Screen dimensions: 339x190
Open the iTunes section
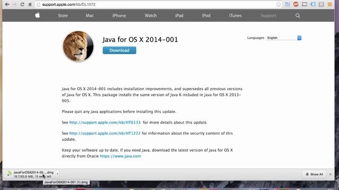pyautogui.click(x=235, y=15)
